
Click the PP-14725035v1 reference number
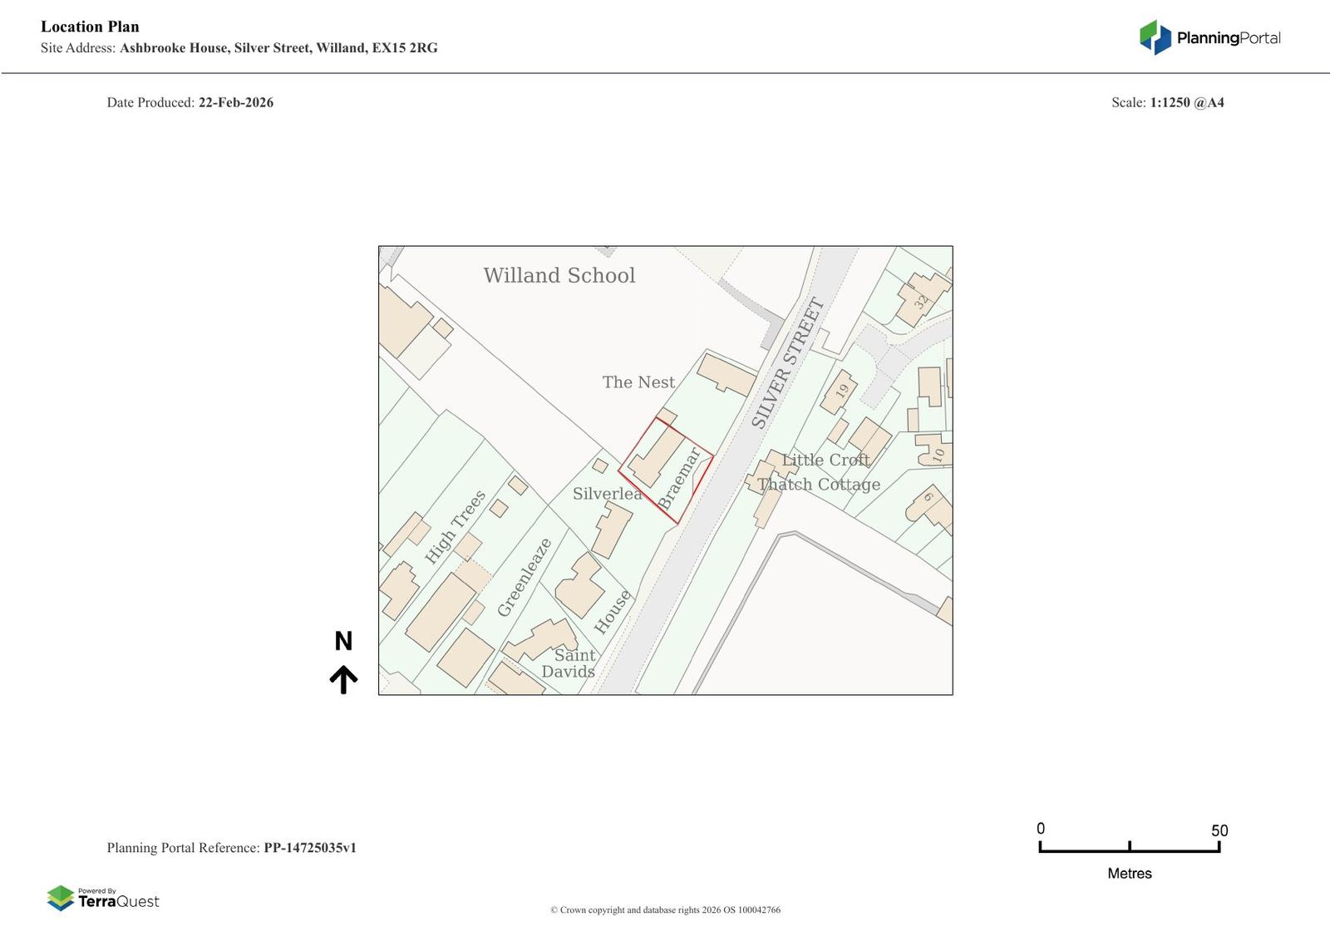(x=309, y=848)
